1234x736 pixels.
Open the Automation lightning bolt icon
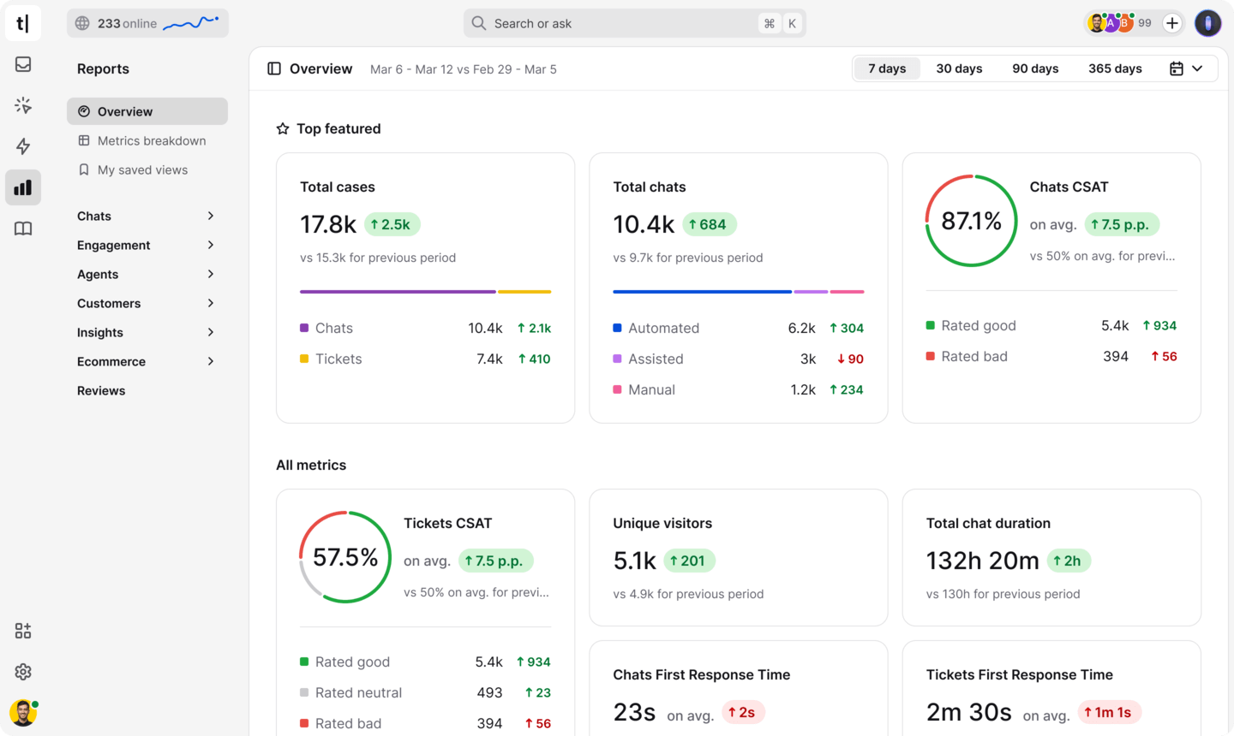(22, 146)
